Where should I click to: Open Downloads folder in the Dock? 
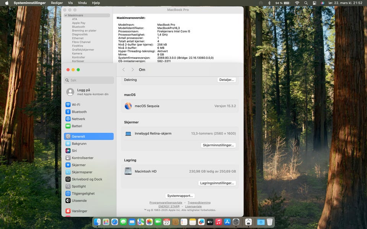tap(261, 222)
